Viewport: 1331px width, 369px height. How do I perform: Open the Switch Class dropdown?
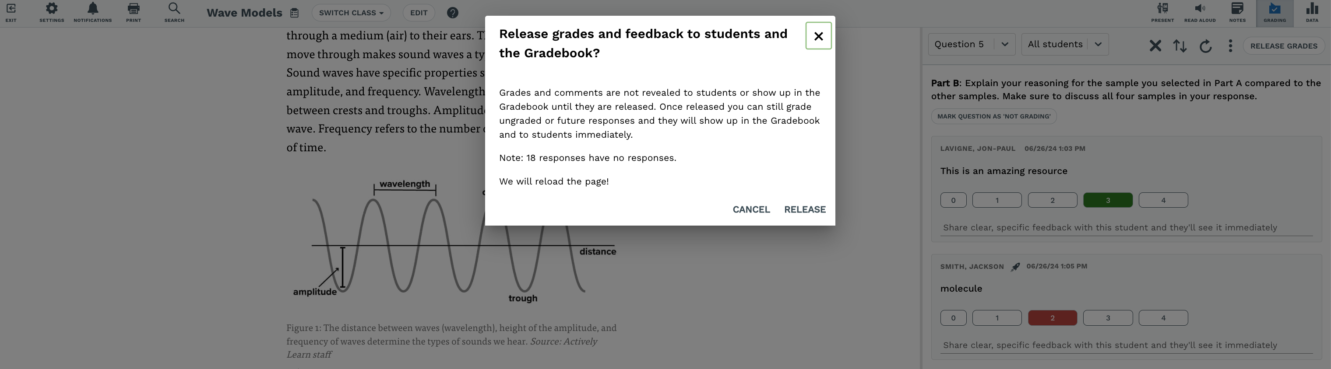click(351, 13)
